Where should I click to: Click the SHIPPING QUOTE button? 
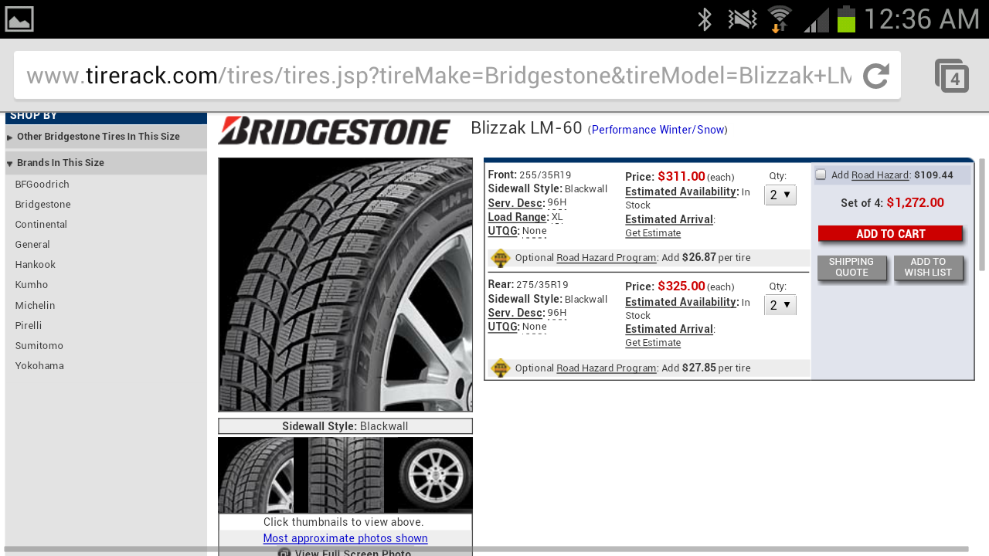coord(851,267)
